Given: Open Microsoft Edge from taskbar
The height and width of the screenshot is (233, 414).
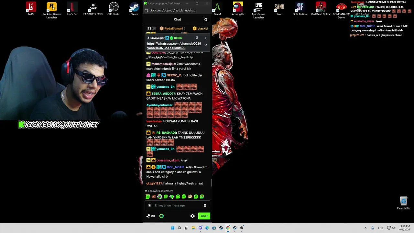Looking at the screenshot, I should 207,228.
